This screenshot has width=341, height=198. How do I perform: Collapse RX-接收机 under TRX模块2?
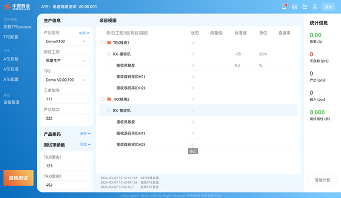click(109, 110)
